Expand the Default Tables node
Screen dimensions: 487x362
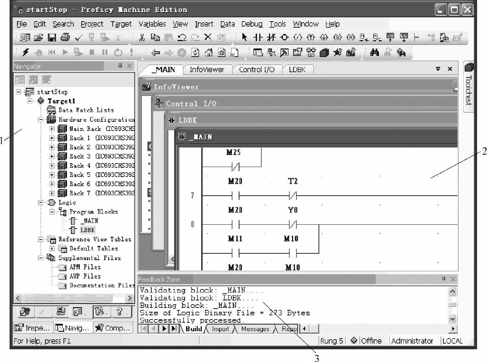[52, 248]
